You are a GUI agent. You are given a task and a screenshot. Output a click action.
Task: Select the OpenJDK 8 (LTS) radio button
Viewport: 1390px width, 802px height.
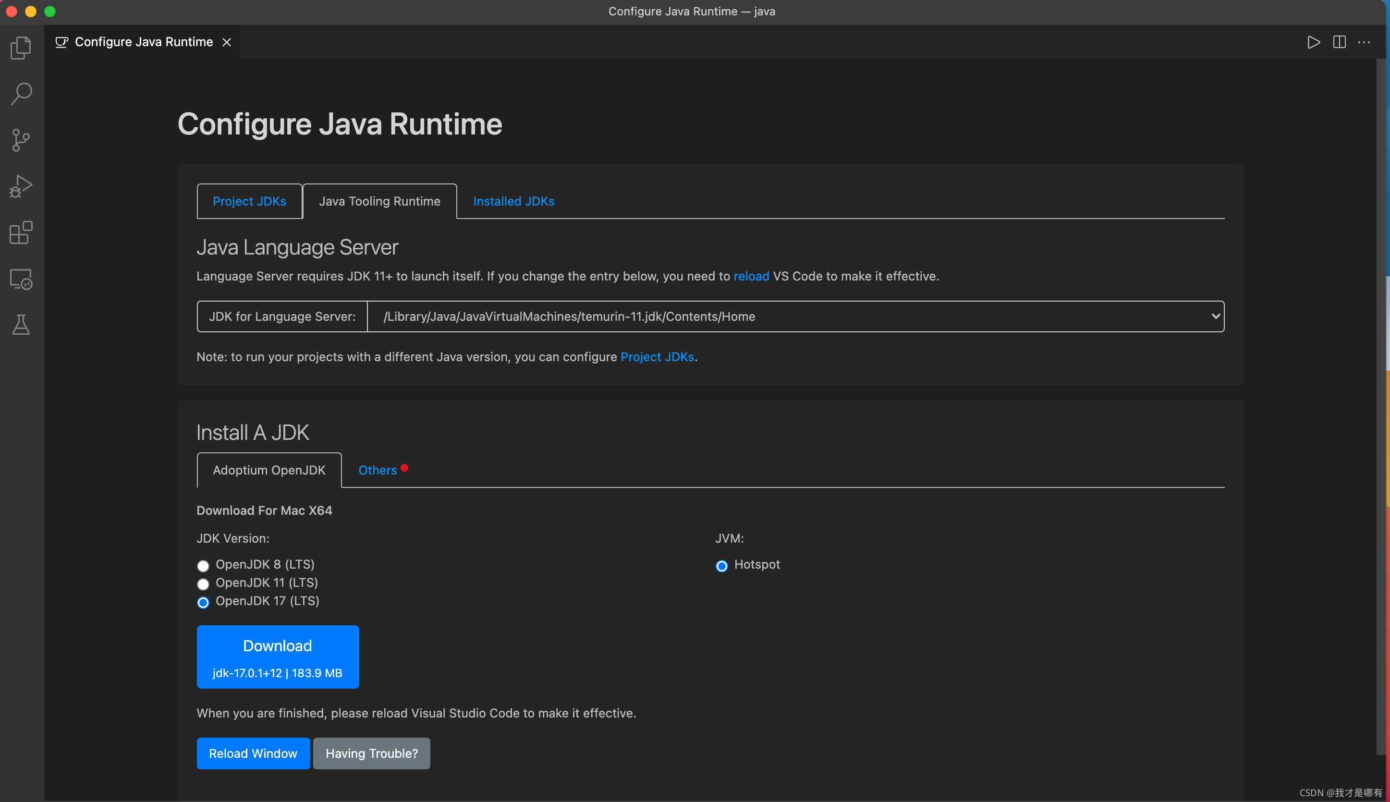coord(203,566)
